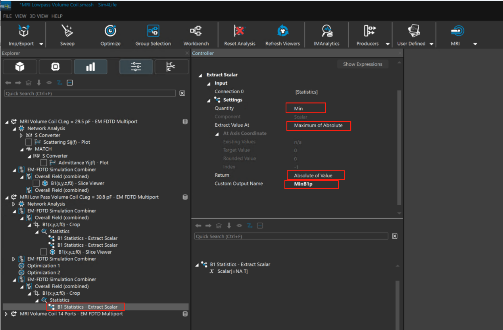This screenshot has height=330, width=503.
Task: Open the FILE menu
Action: [x=8, y=16]
